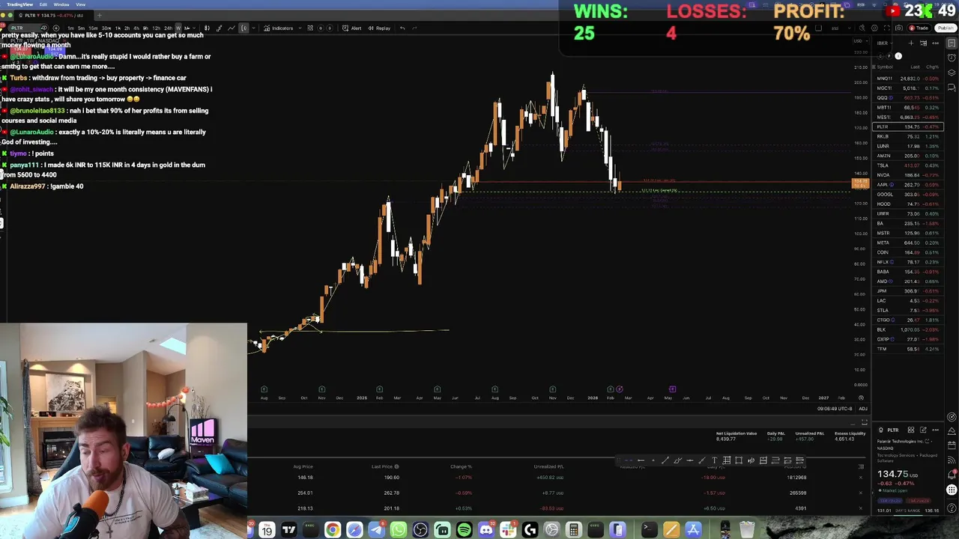Open the dial pad grid icon in sidebar
This screenshot has width=959, height=539.
tap(952, 490)
